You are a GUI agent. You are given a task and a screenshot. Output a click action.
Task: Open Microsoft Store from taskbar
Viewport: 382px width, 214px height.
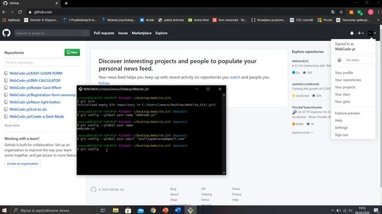click(x=128, y=210)
